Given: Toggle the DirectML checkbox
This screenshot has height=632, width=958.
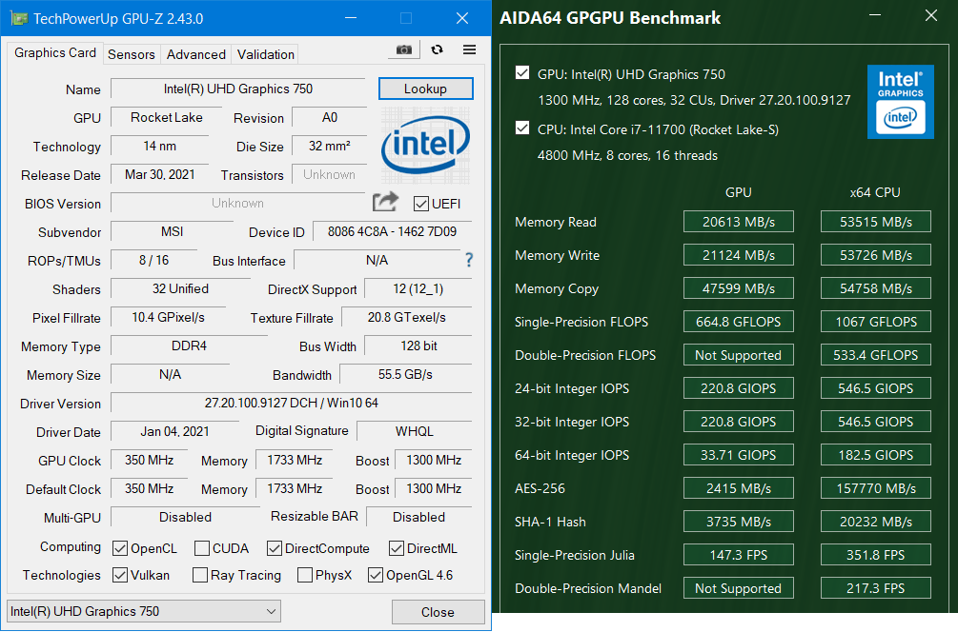Looking at the screenshot, I should 397,548.
